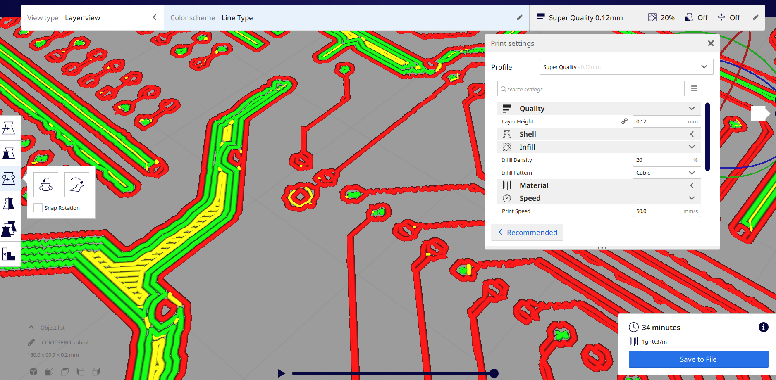Open the View type Layer view selector
Screen dimensions: 776x380
point(92,18)
